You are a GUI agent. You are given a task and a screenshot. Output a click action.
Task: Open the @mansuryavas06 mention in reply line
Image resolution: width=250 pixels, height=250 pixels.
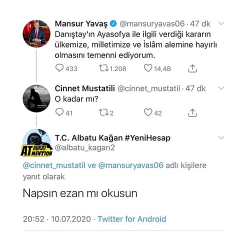click(x=131, y=165)
